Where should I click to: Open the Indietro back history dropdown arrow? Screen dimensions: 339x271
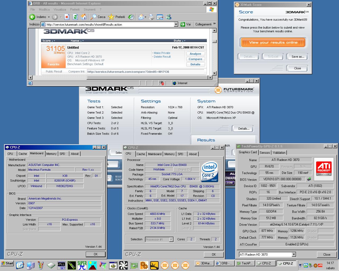point(49,17)
